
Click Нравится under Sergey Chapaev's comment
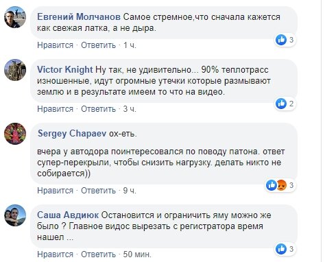[55, 191]
